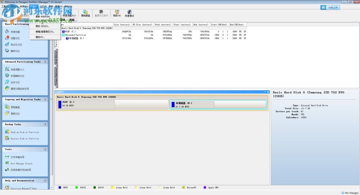Collapse the Help and Documentation section
This screenshot has width=360, height=195.
coord(45,181)
